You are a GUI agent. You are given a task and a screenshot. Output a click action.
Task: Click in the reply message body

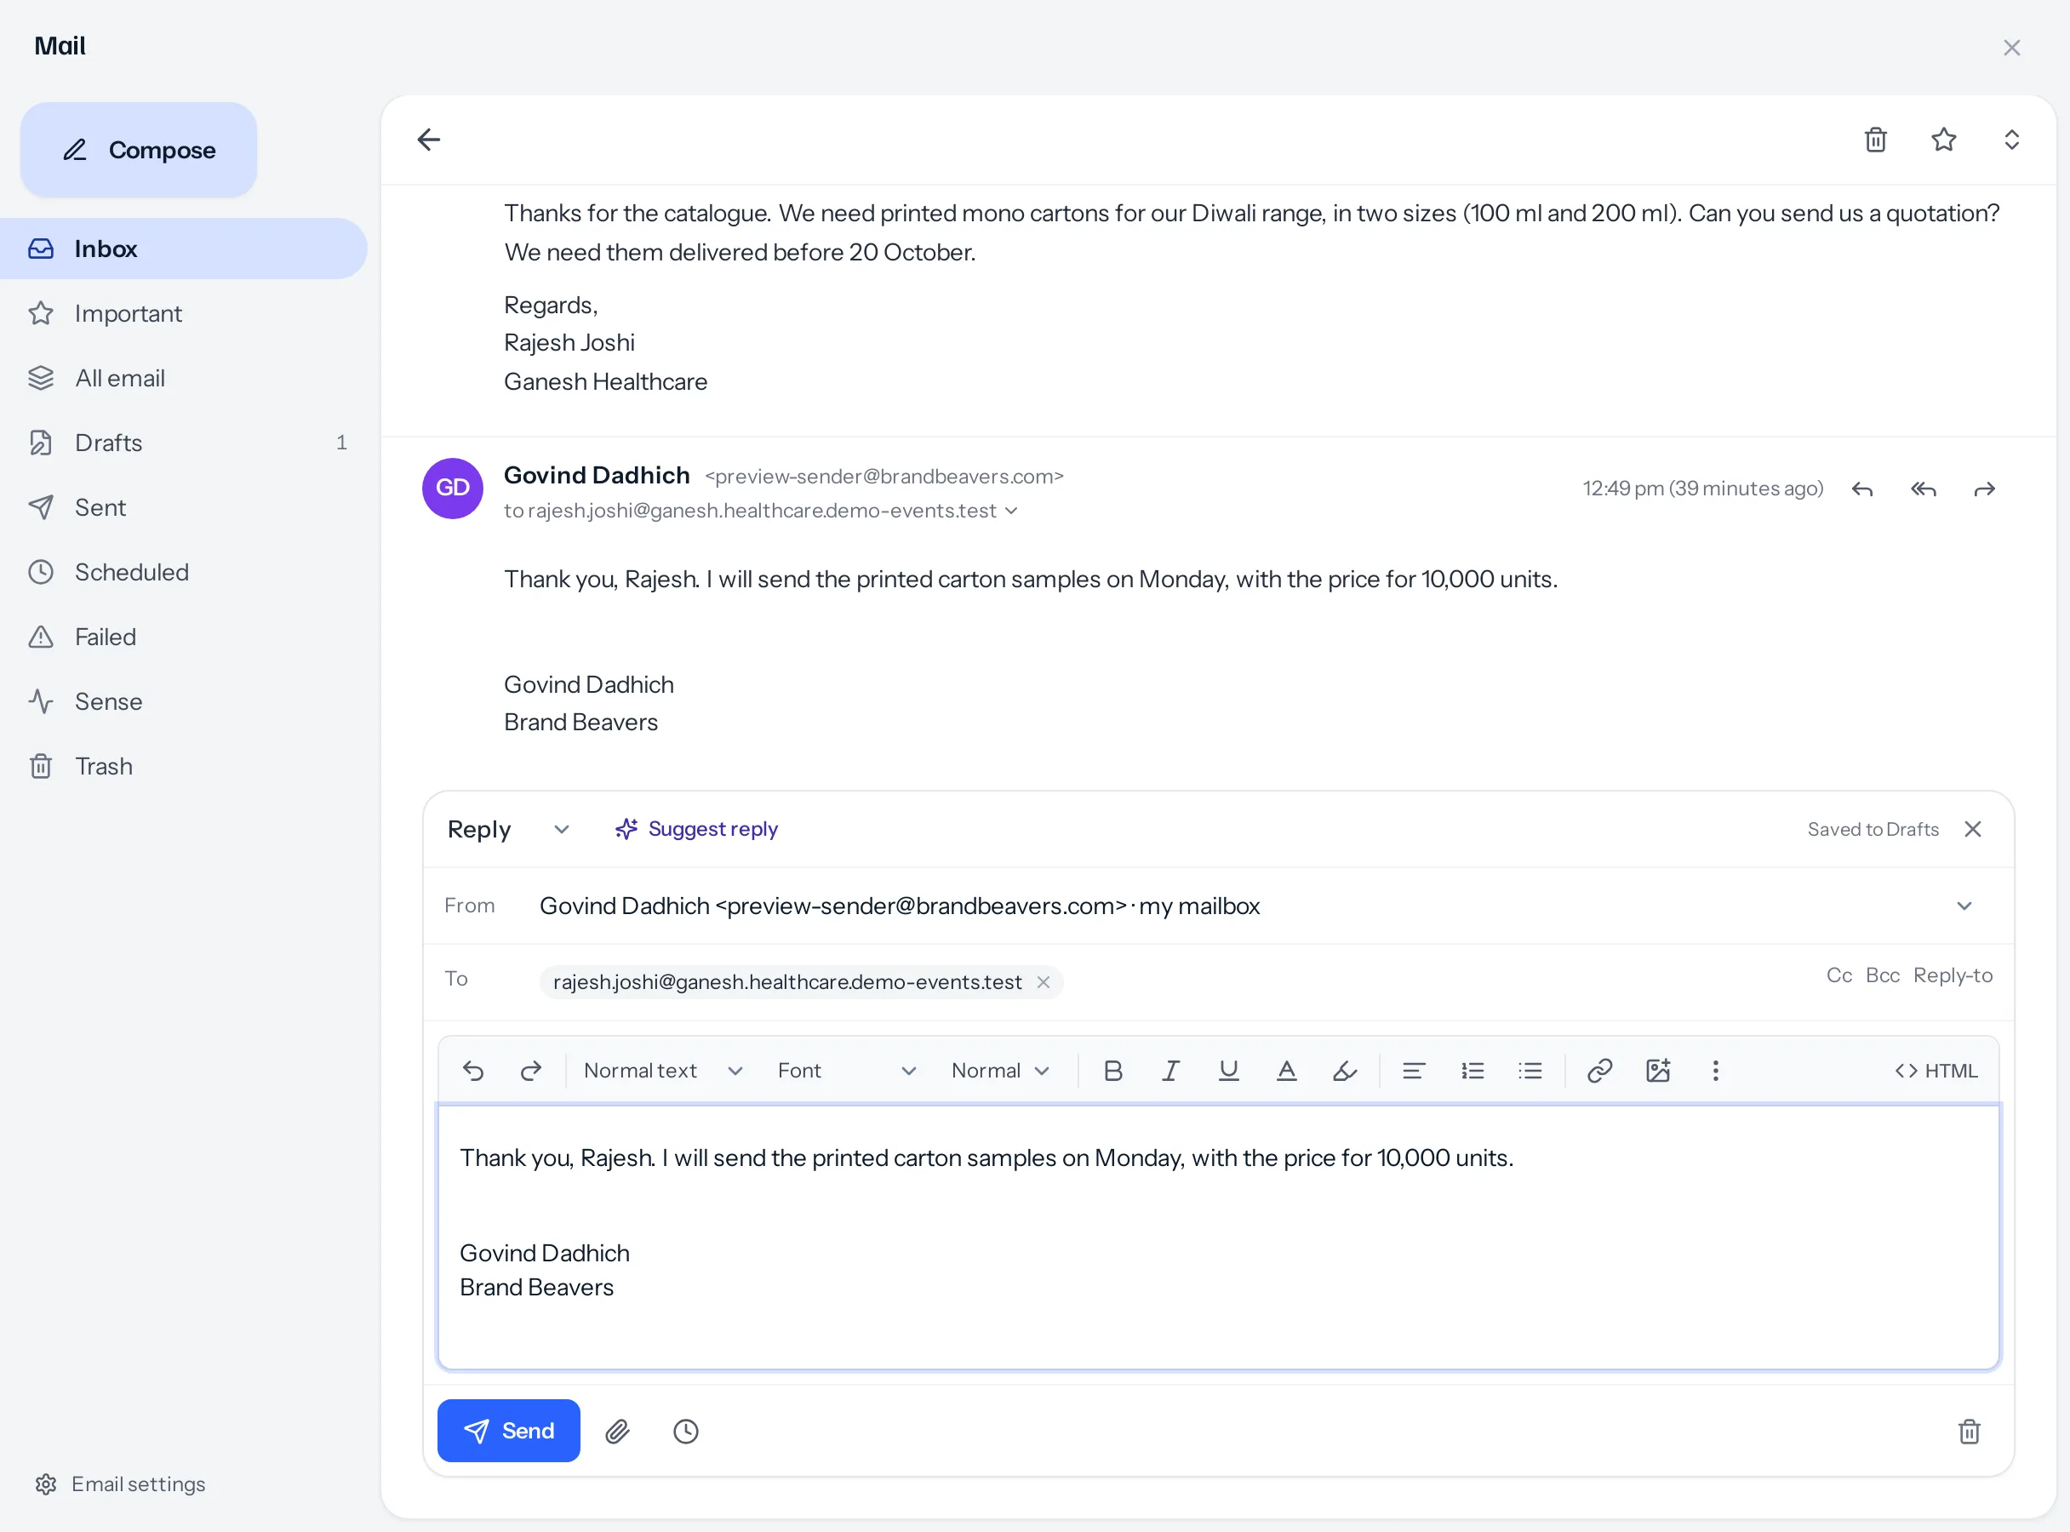pos(1219,1238)
